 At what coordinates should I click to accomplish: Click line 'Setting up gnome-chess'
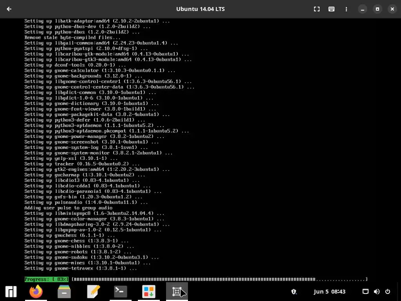tap(76, 241)
